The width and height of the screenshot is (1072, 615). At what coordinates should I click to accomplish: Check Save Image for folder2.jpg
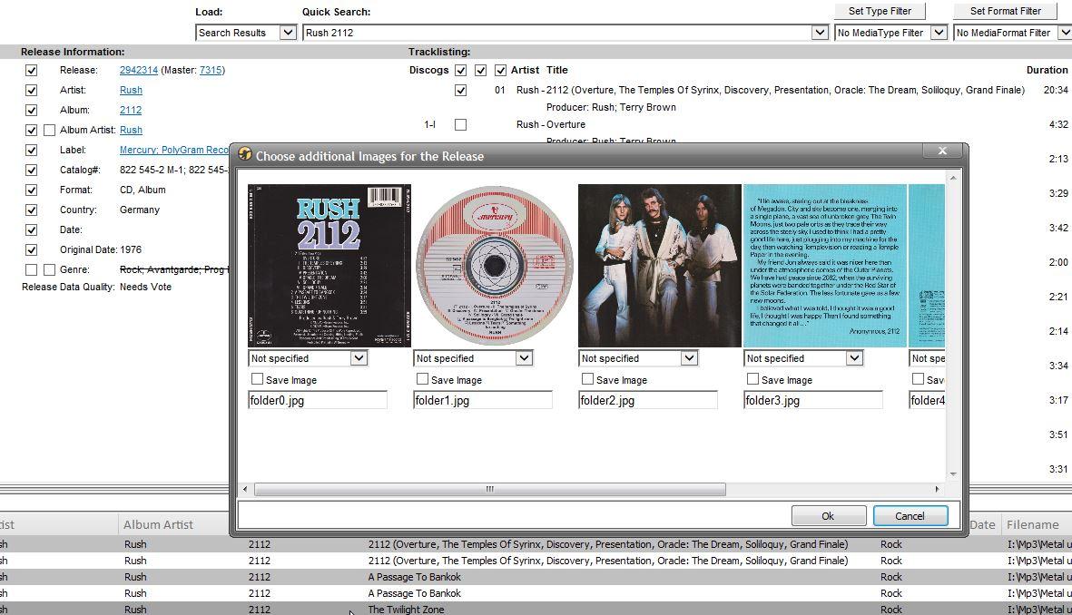point(587,378)
